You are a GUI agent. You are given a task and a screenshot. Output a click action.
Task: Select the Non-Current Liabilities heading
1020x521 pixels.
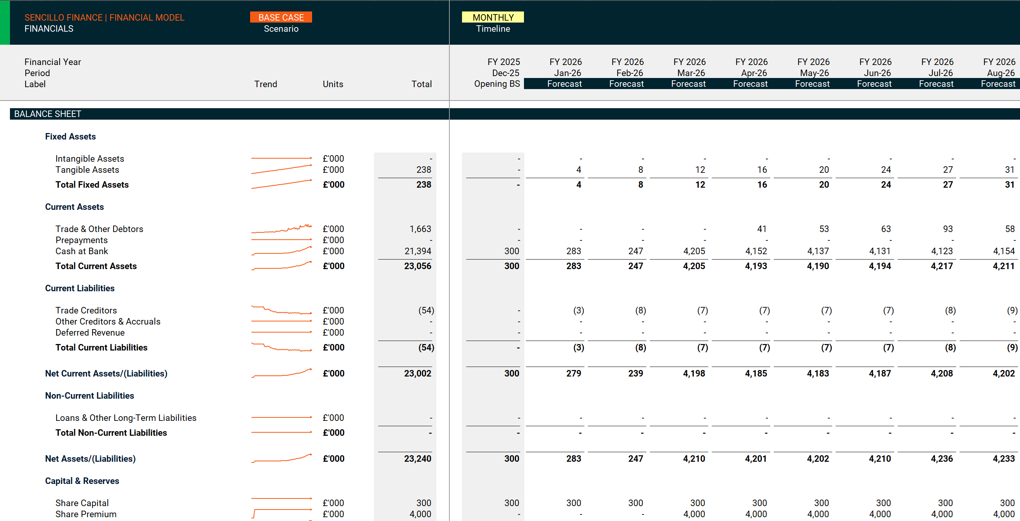click(x=89, y=396)
